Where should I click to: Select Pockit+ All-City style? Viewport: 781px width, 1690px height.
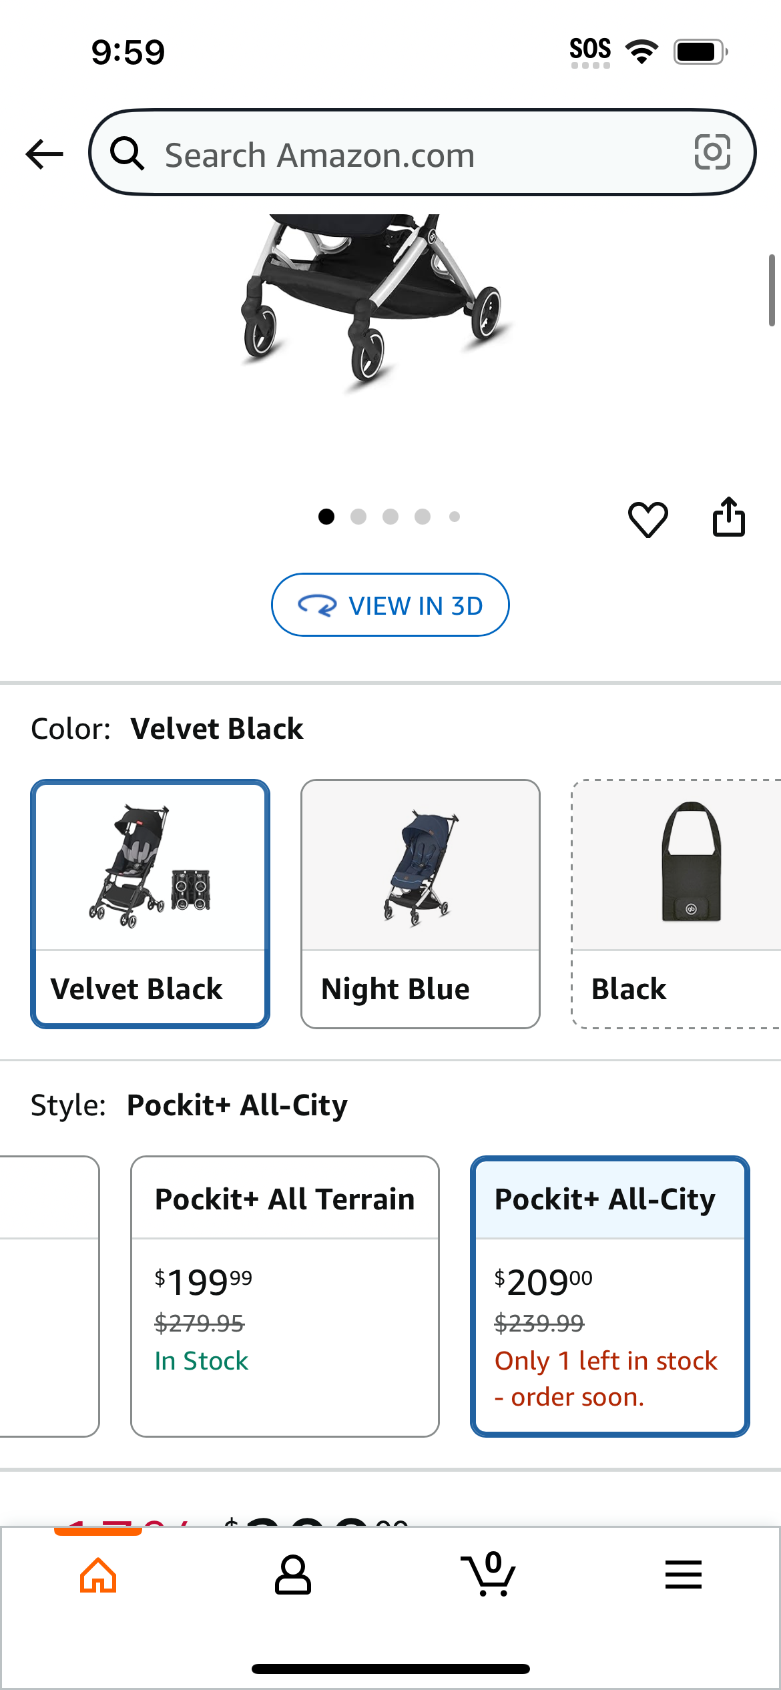click(610, 1296)
